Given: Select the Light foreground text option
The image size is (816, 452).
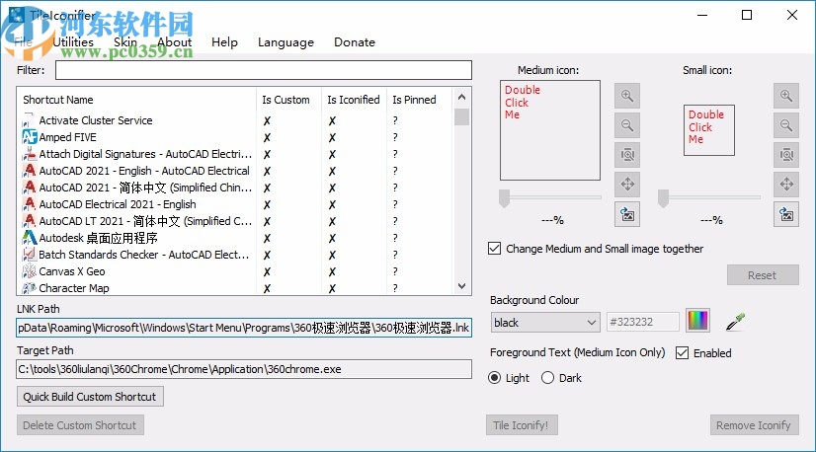Looking at the screenshot, I should 495,378.
